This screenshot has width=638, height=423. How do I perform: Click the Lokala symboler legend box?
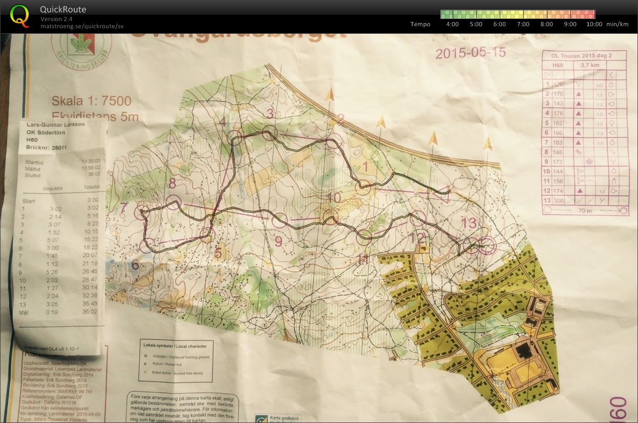(x=184, y=360)
